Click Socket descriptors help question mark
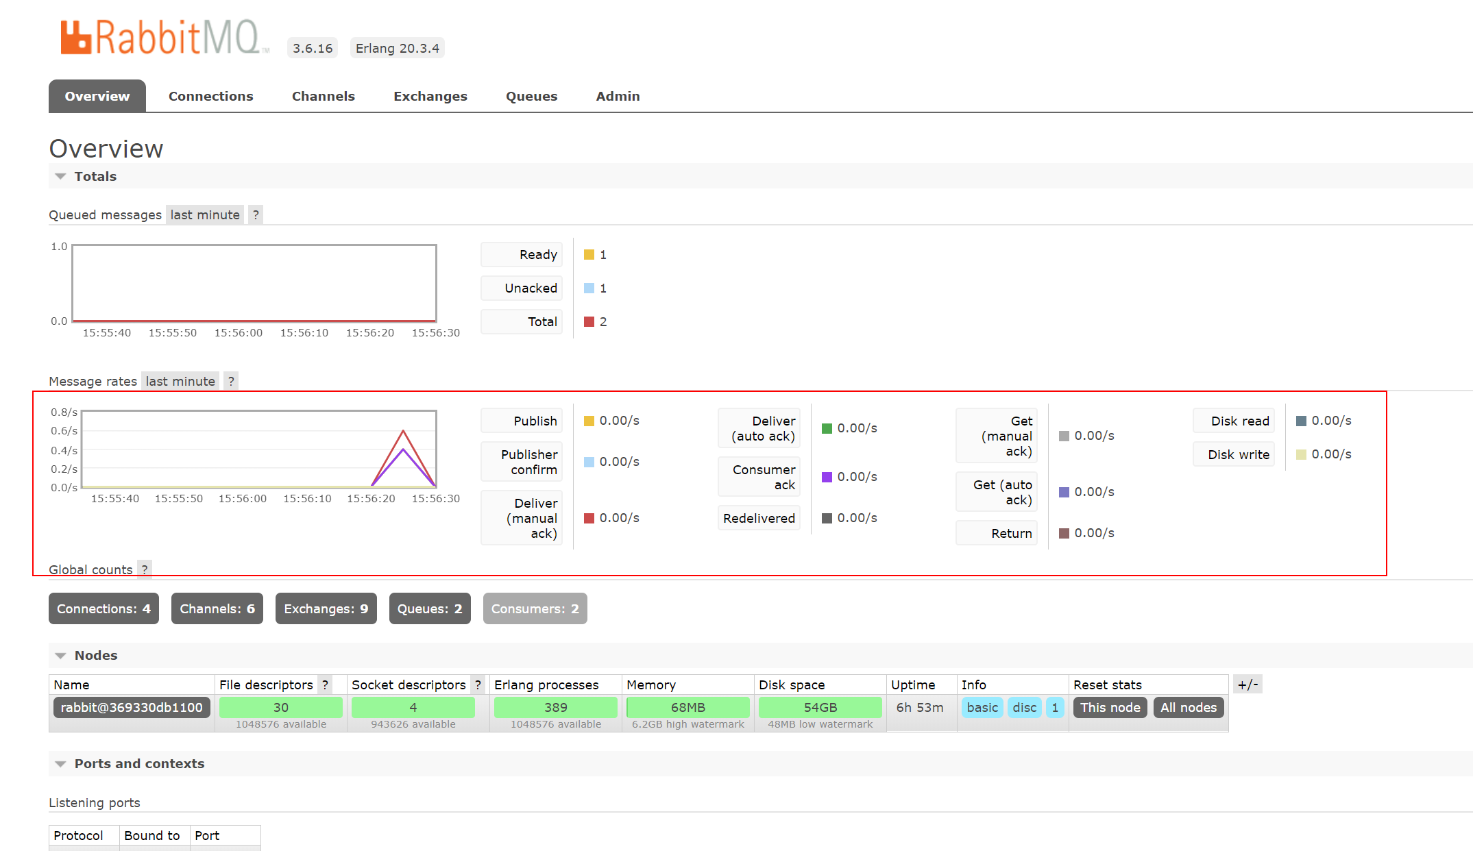1473x851 pixels. pos(478,684)
